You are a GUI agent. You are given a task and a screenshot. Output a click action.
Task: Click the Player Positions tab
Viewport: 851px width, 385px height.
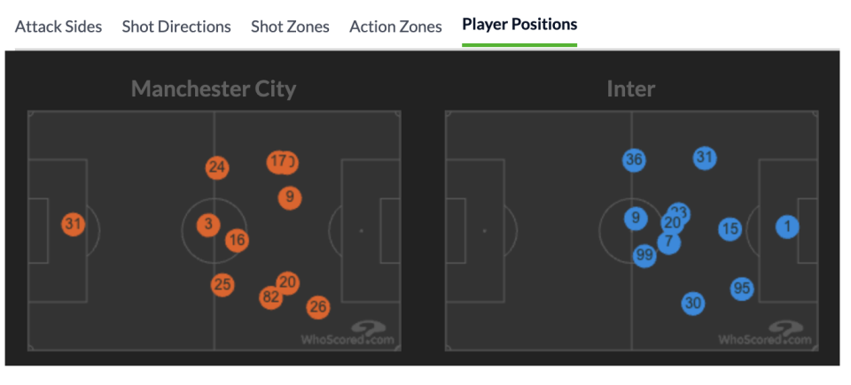coord(519,25)
